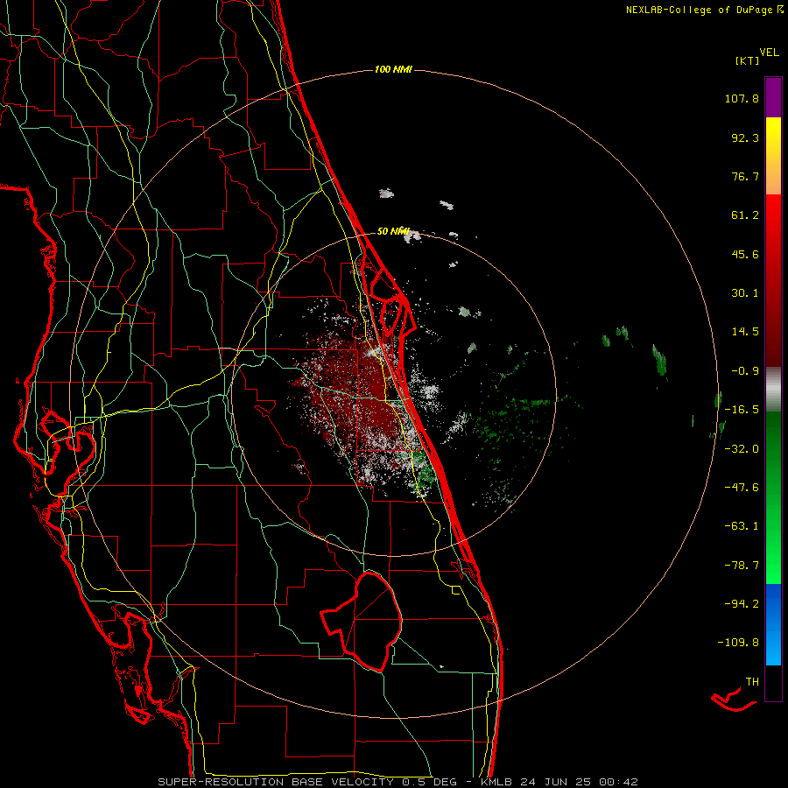The image size is (788, 788).
Task: Click the [KT] units label
Action: pyautogui.click(x=748, y=60)
